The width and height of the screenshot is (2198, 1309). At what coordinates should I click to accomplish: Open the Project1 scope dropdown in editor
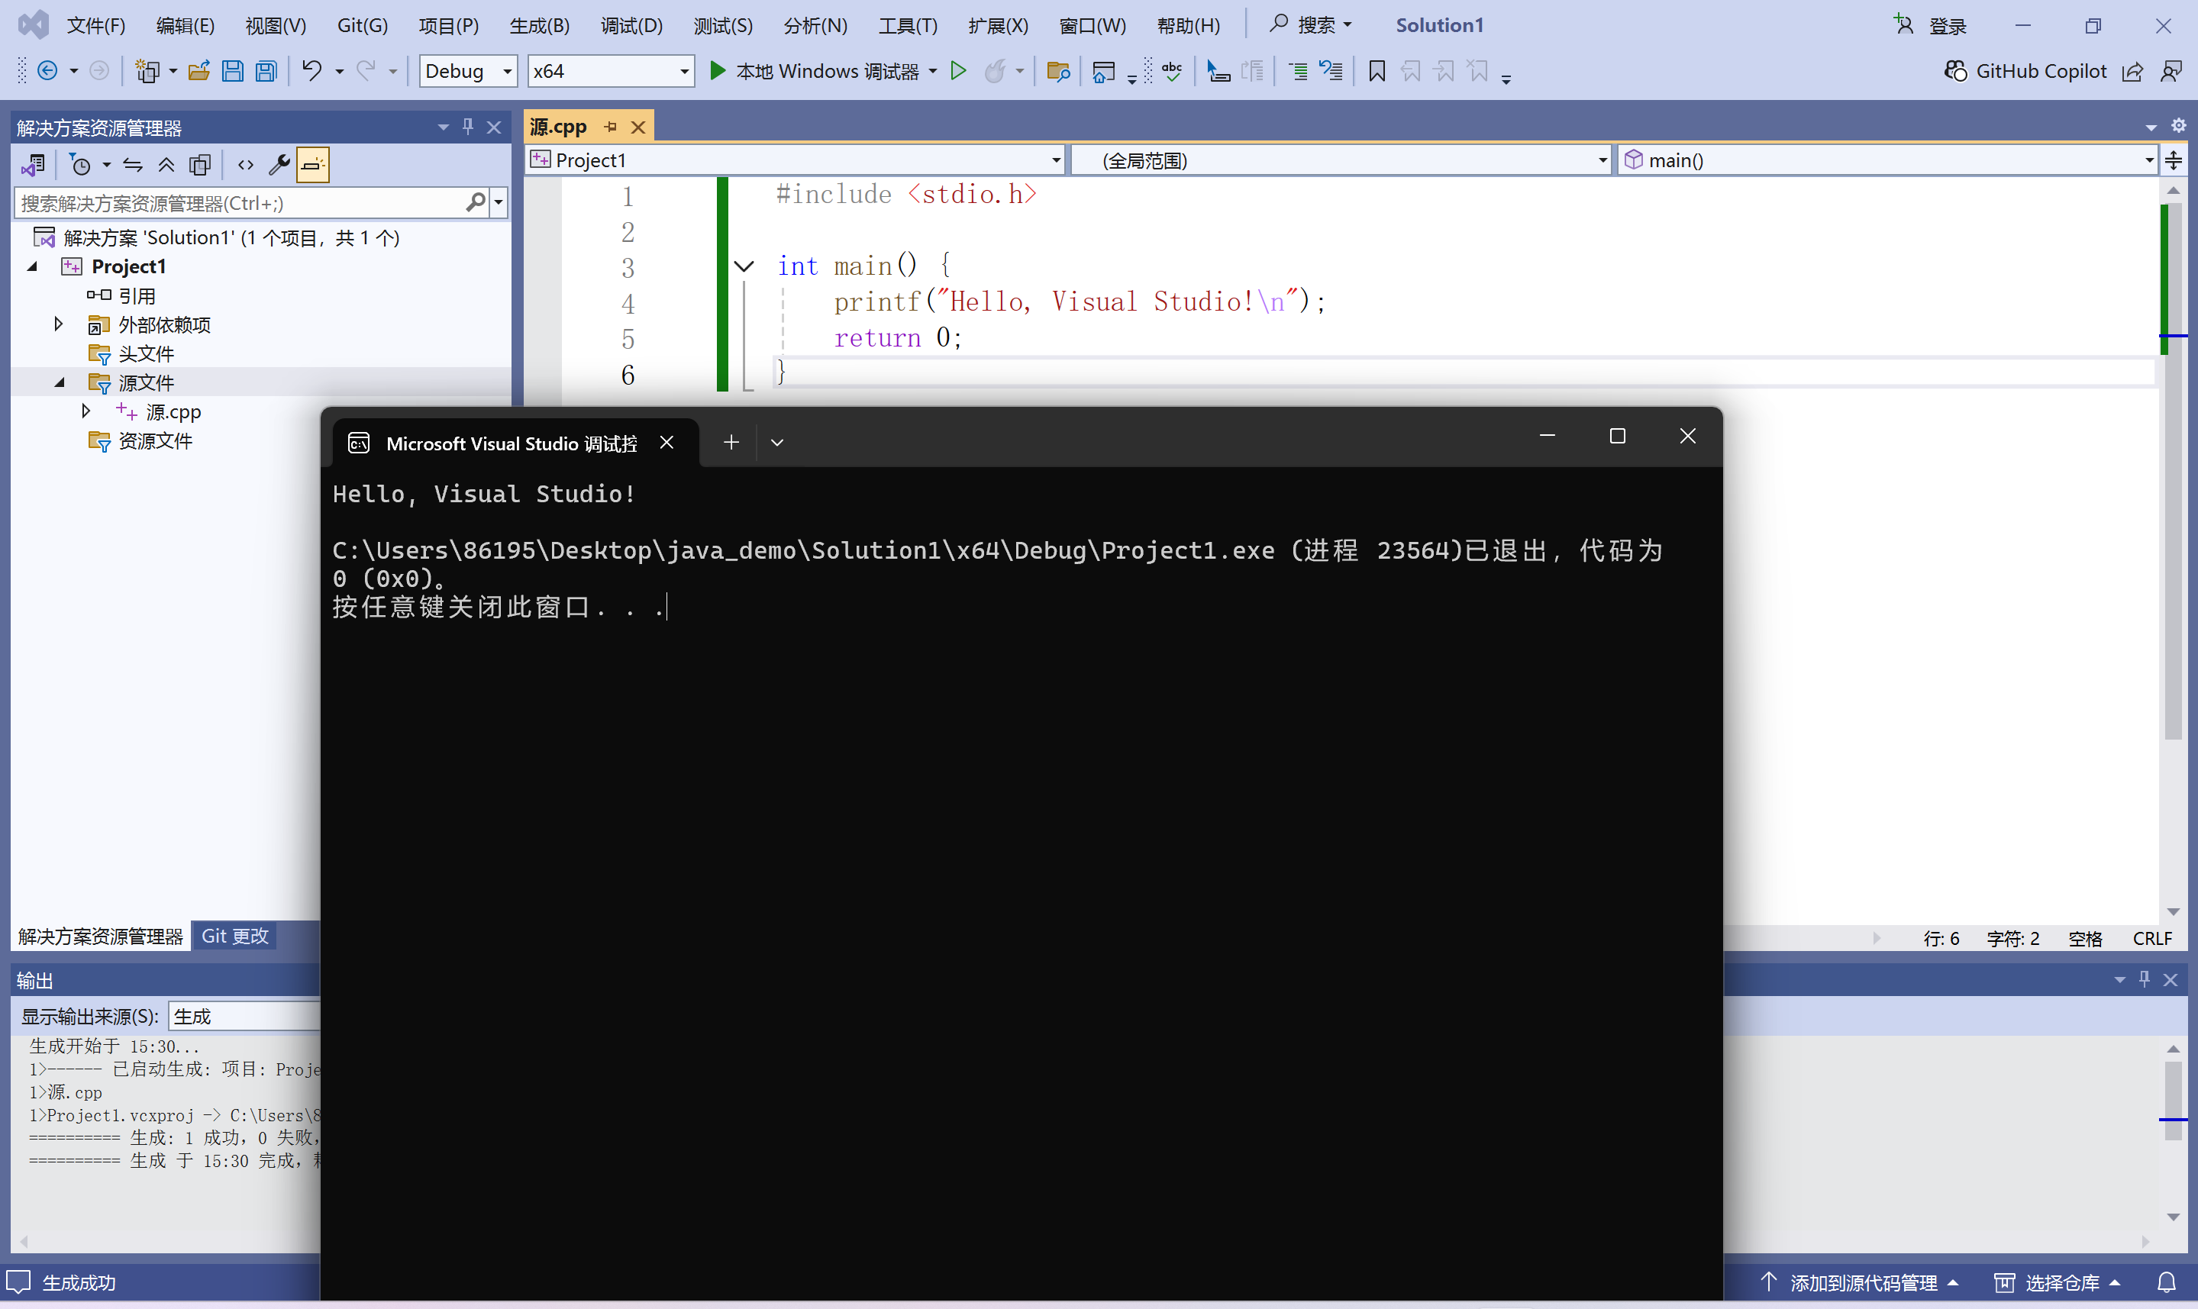[x=796, y=160]
